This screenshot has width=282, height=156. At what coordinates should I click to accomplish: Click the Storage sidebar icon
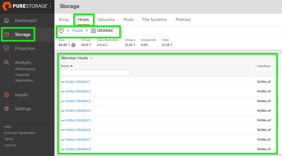(x=7, y=35)
